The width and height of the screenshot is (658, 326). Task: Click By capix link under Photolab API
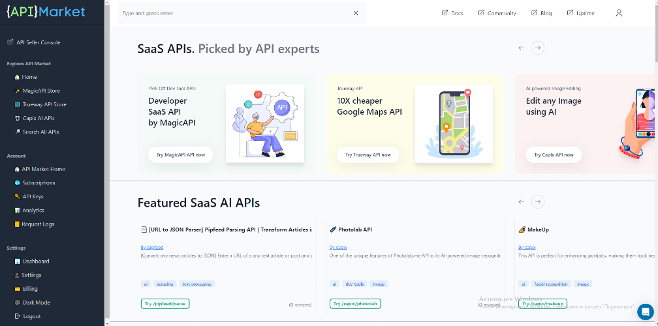(338, 248)
